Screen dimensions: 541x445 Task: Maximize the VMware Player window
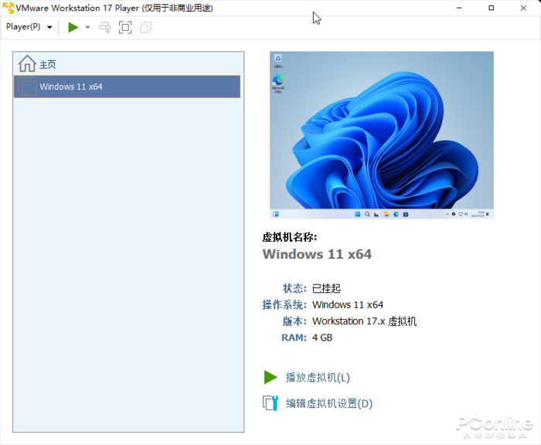pyautogui.click(x=492, y=8)
